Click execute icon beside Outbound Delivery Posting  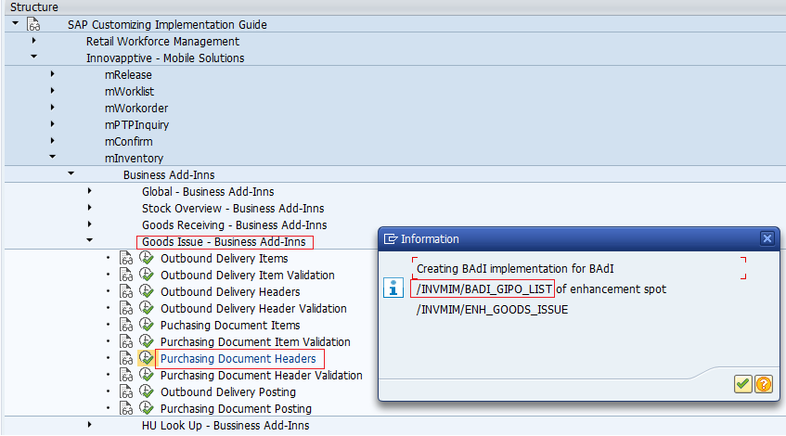click(x=147, y=392)
